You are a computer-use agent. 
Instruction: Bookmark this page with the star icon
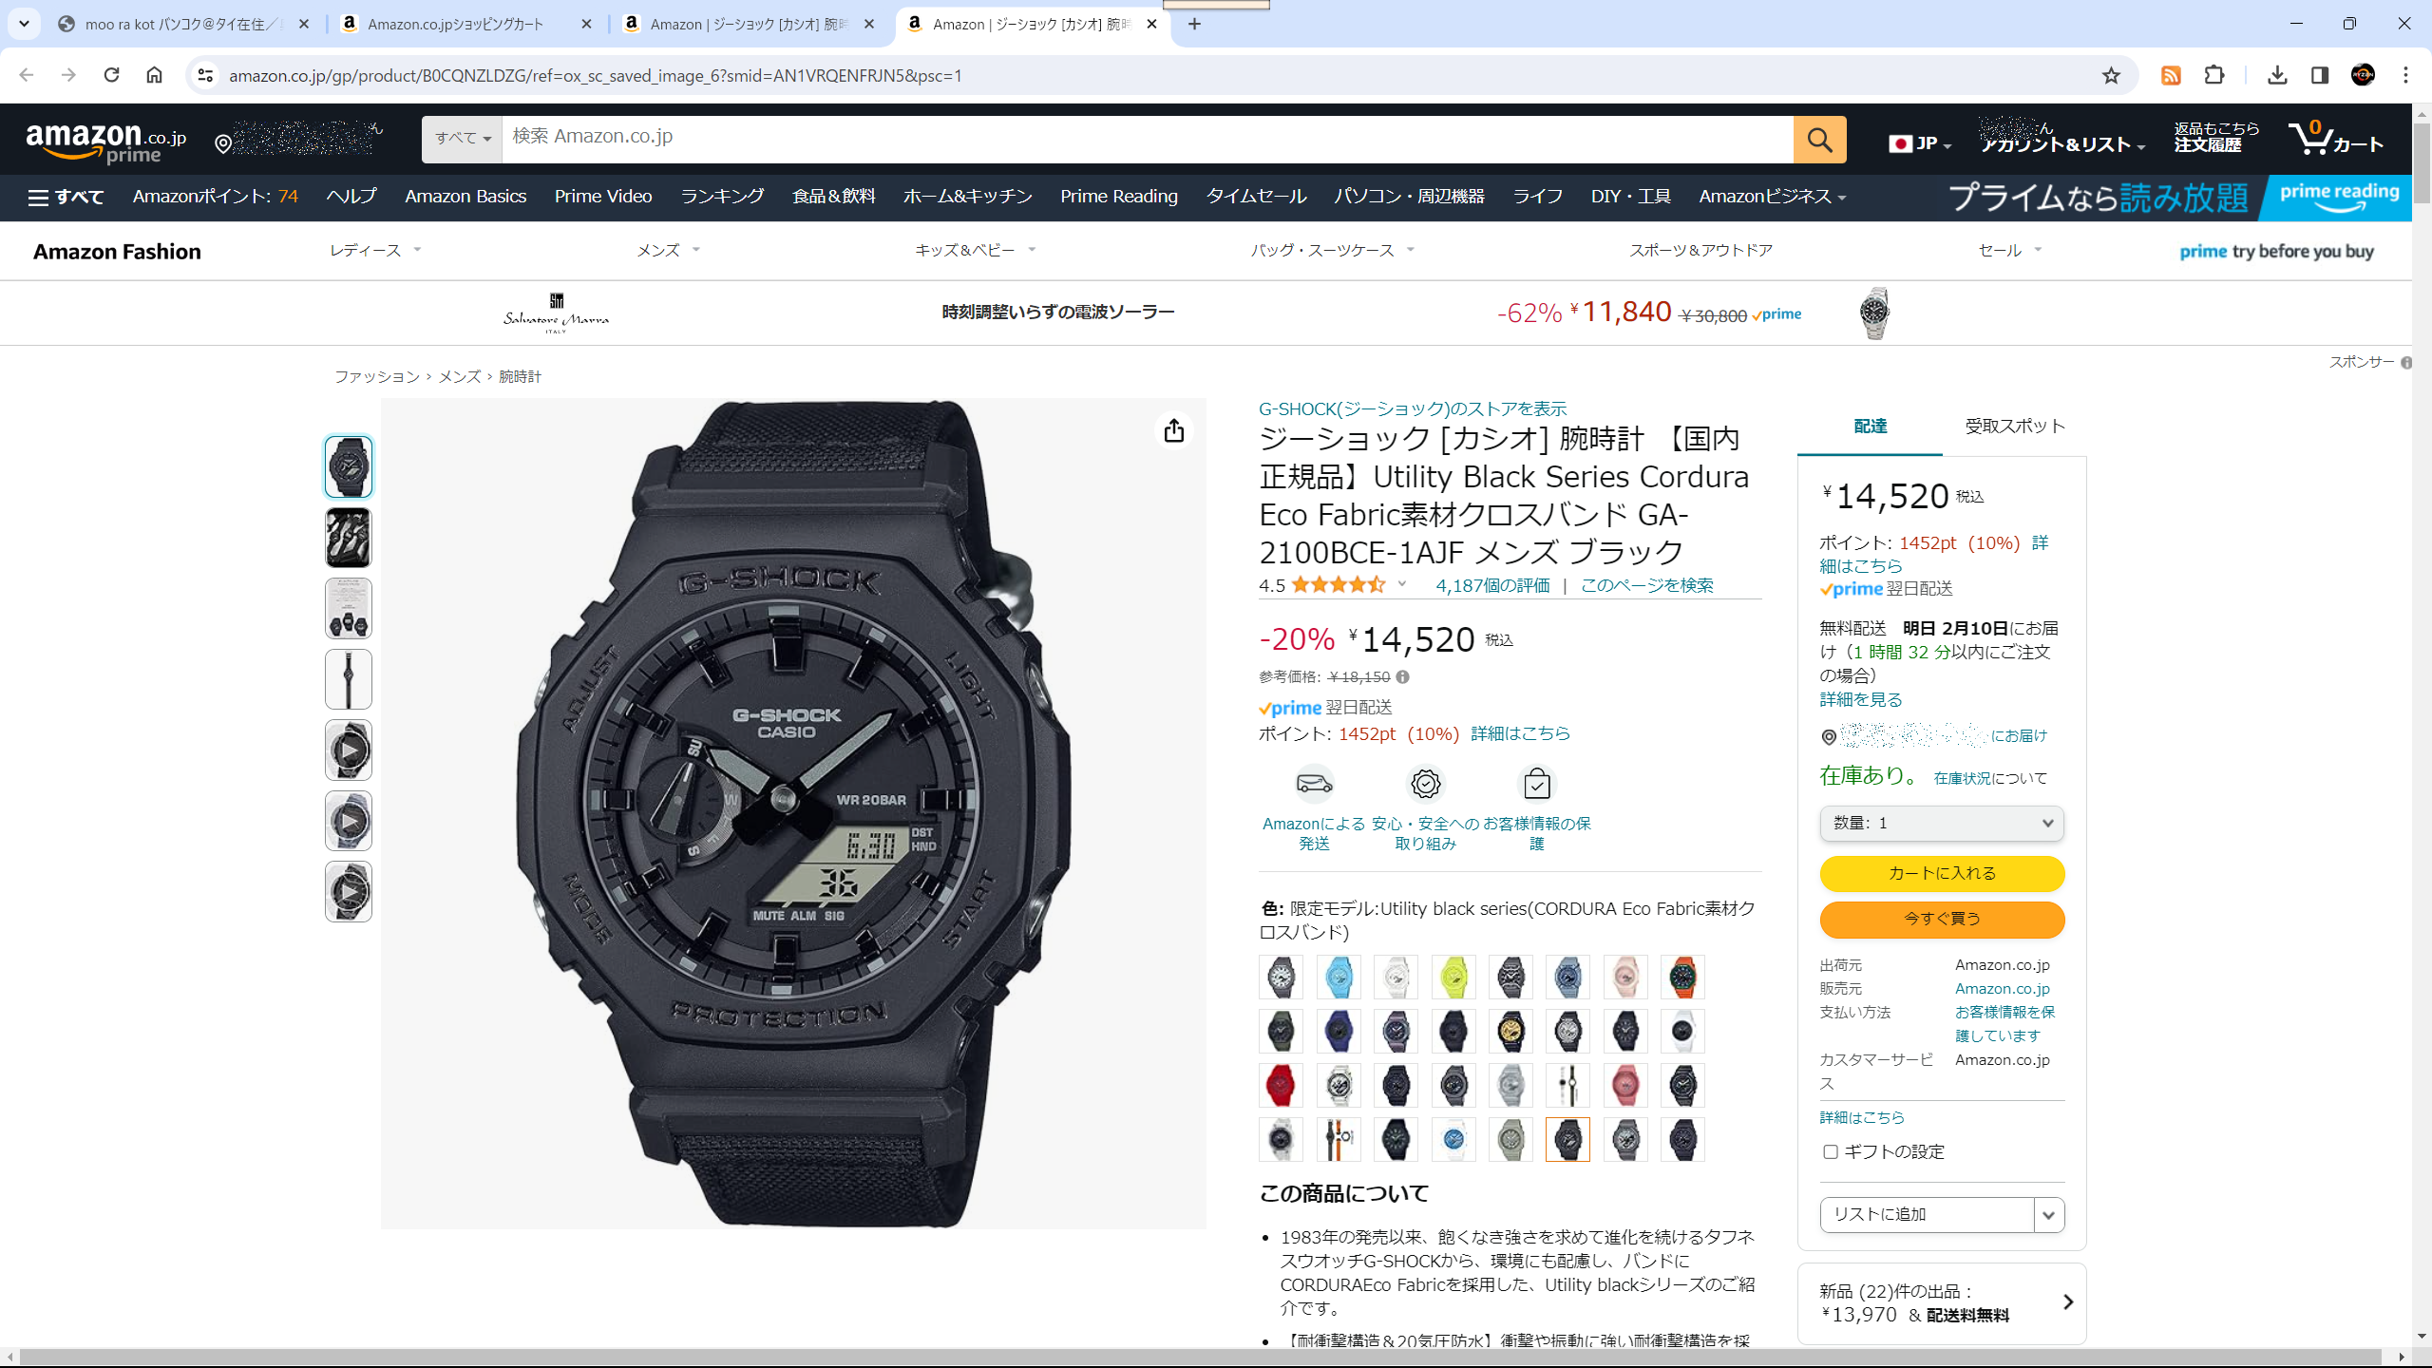[2111, 75]
